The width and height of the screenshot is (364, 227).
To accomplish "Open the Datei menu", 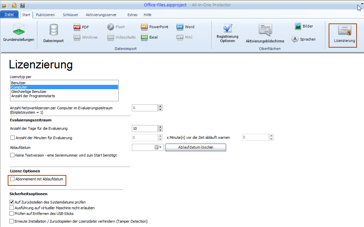I will 9,15.
